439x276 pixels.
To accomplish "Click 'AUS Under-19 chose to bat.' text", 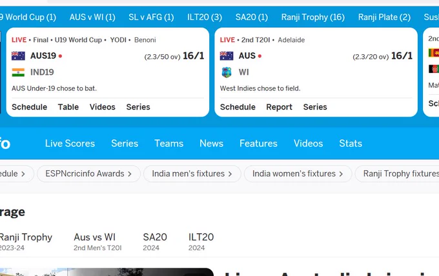I will point(54,88).
